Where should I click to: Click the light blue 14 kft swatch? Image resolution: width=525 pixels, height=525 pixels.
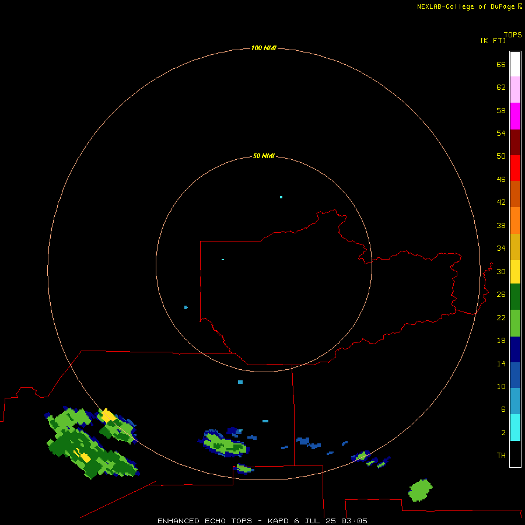[x=515, y=401]
